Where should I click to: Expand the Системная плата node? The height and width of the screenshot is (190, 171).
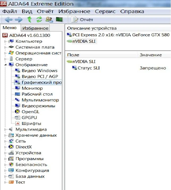5,47
